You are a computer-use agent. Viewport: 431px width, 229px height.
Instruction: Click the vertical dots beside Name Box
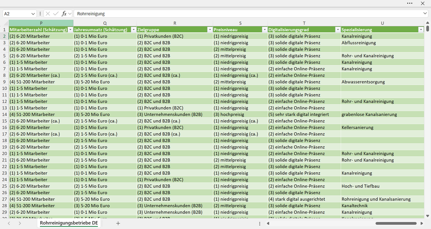pyautogui.click(x=40, y=14)
